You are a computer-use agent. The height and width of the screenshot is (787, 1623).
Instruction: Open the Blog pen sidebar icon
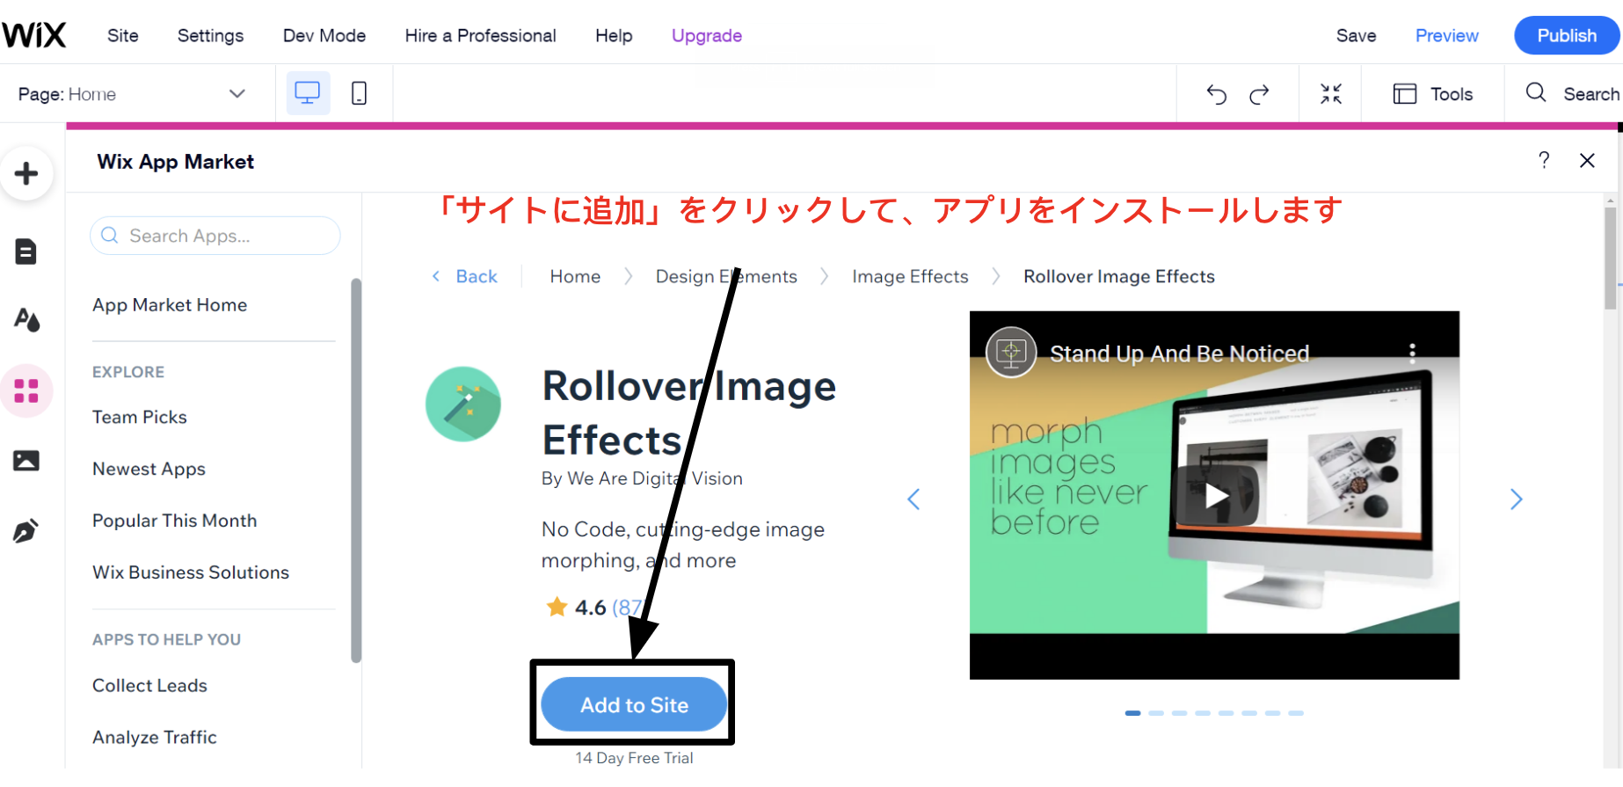[26, 530]
